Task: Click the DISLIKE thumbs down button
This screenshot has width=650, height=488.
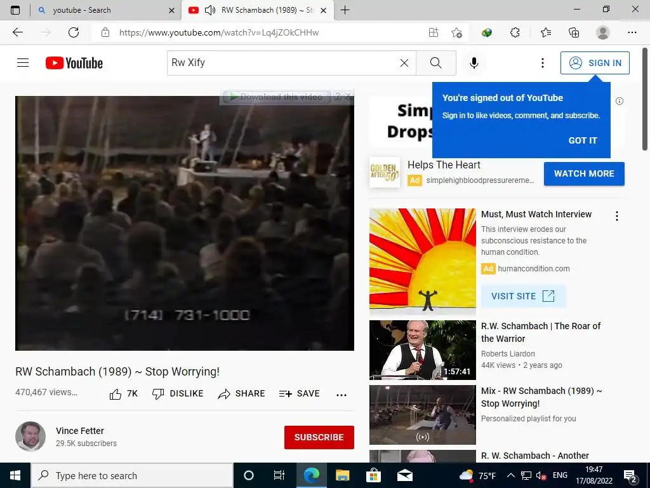Action: pyautogui.click(x=178, y=394)
